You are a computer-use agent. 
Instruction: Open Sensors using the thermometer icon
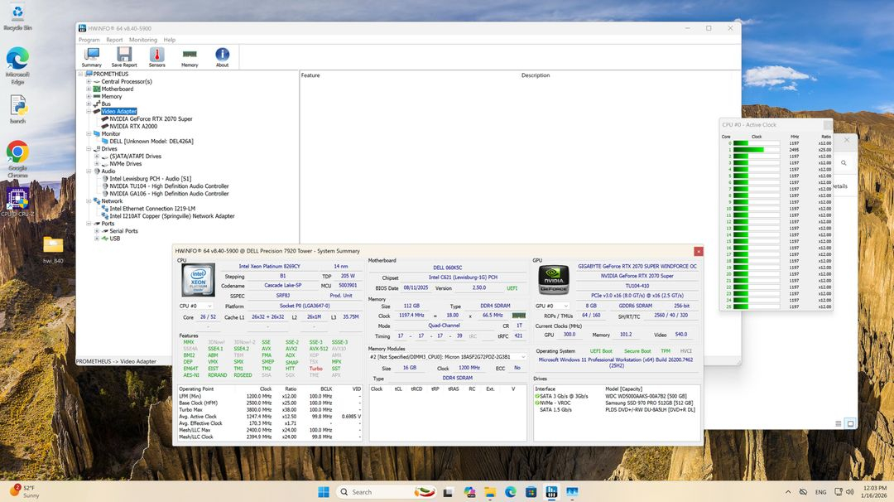156,56
